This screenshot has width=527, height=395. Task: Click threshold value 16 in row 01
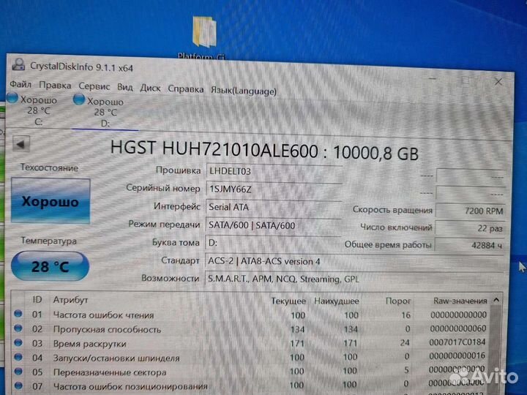click(406, 315)
